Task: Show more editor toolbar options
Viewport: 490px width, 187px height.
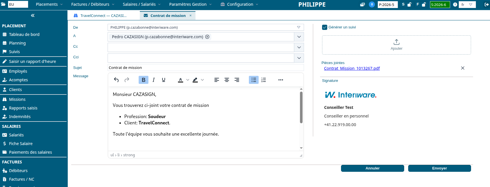Action: pyautogui.click(x=281, y=80)
